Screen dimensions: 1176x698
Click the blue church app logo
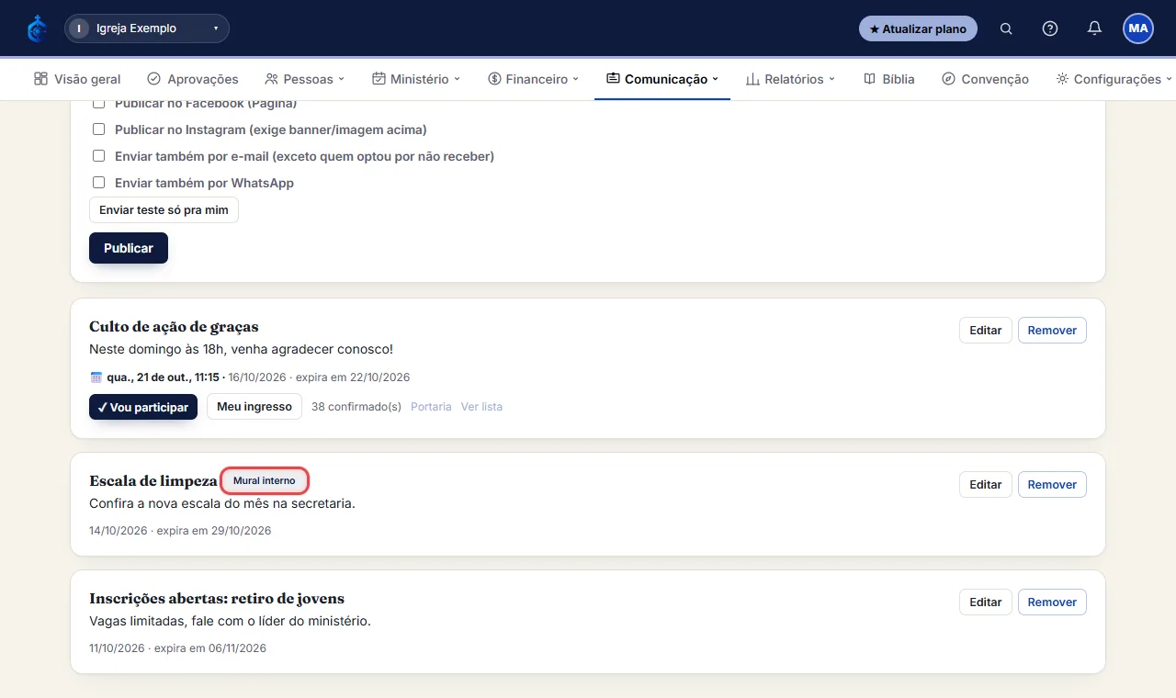(x=37, y=28)
